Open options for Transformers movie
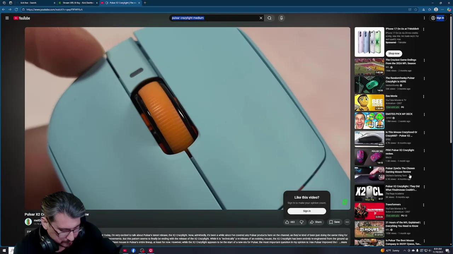The height and width of the screenshot is (254, 453). (424, 205)
